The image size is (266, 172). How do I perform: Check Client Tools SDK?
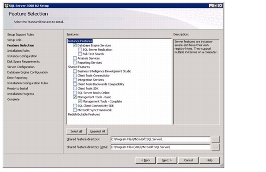click(75, 89)
